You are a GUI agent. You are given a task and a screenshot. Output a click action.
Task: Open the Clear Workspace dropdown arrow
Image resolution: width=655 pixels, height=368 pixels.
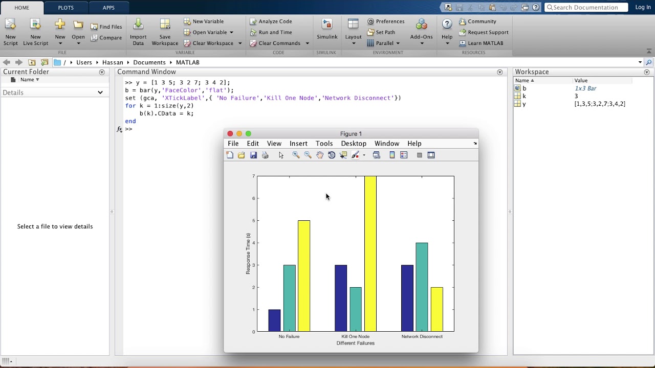tap(240, 43)
